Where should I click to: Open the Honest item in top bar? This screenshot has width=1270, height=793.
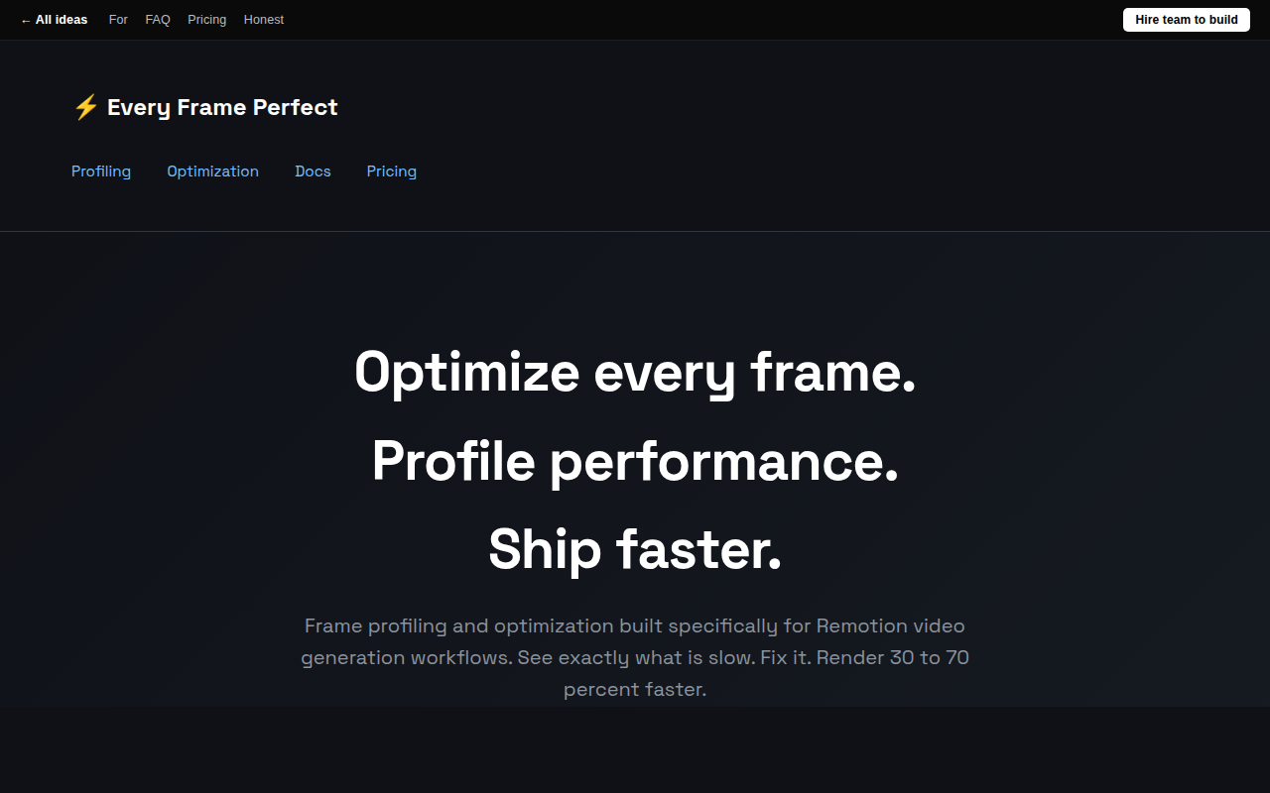[264, 20]
